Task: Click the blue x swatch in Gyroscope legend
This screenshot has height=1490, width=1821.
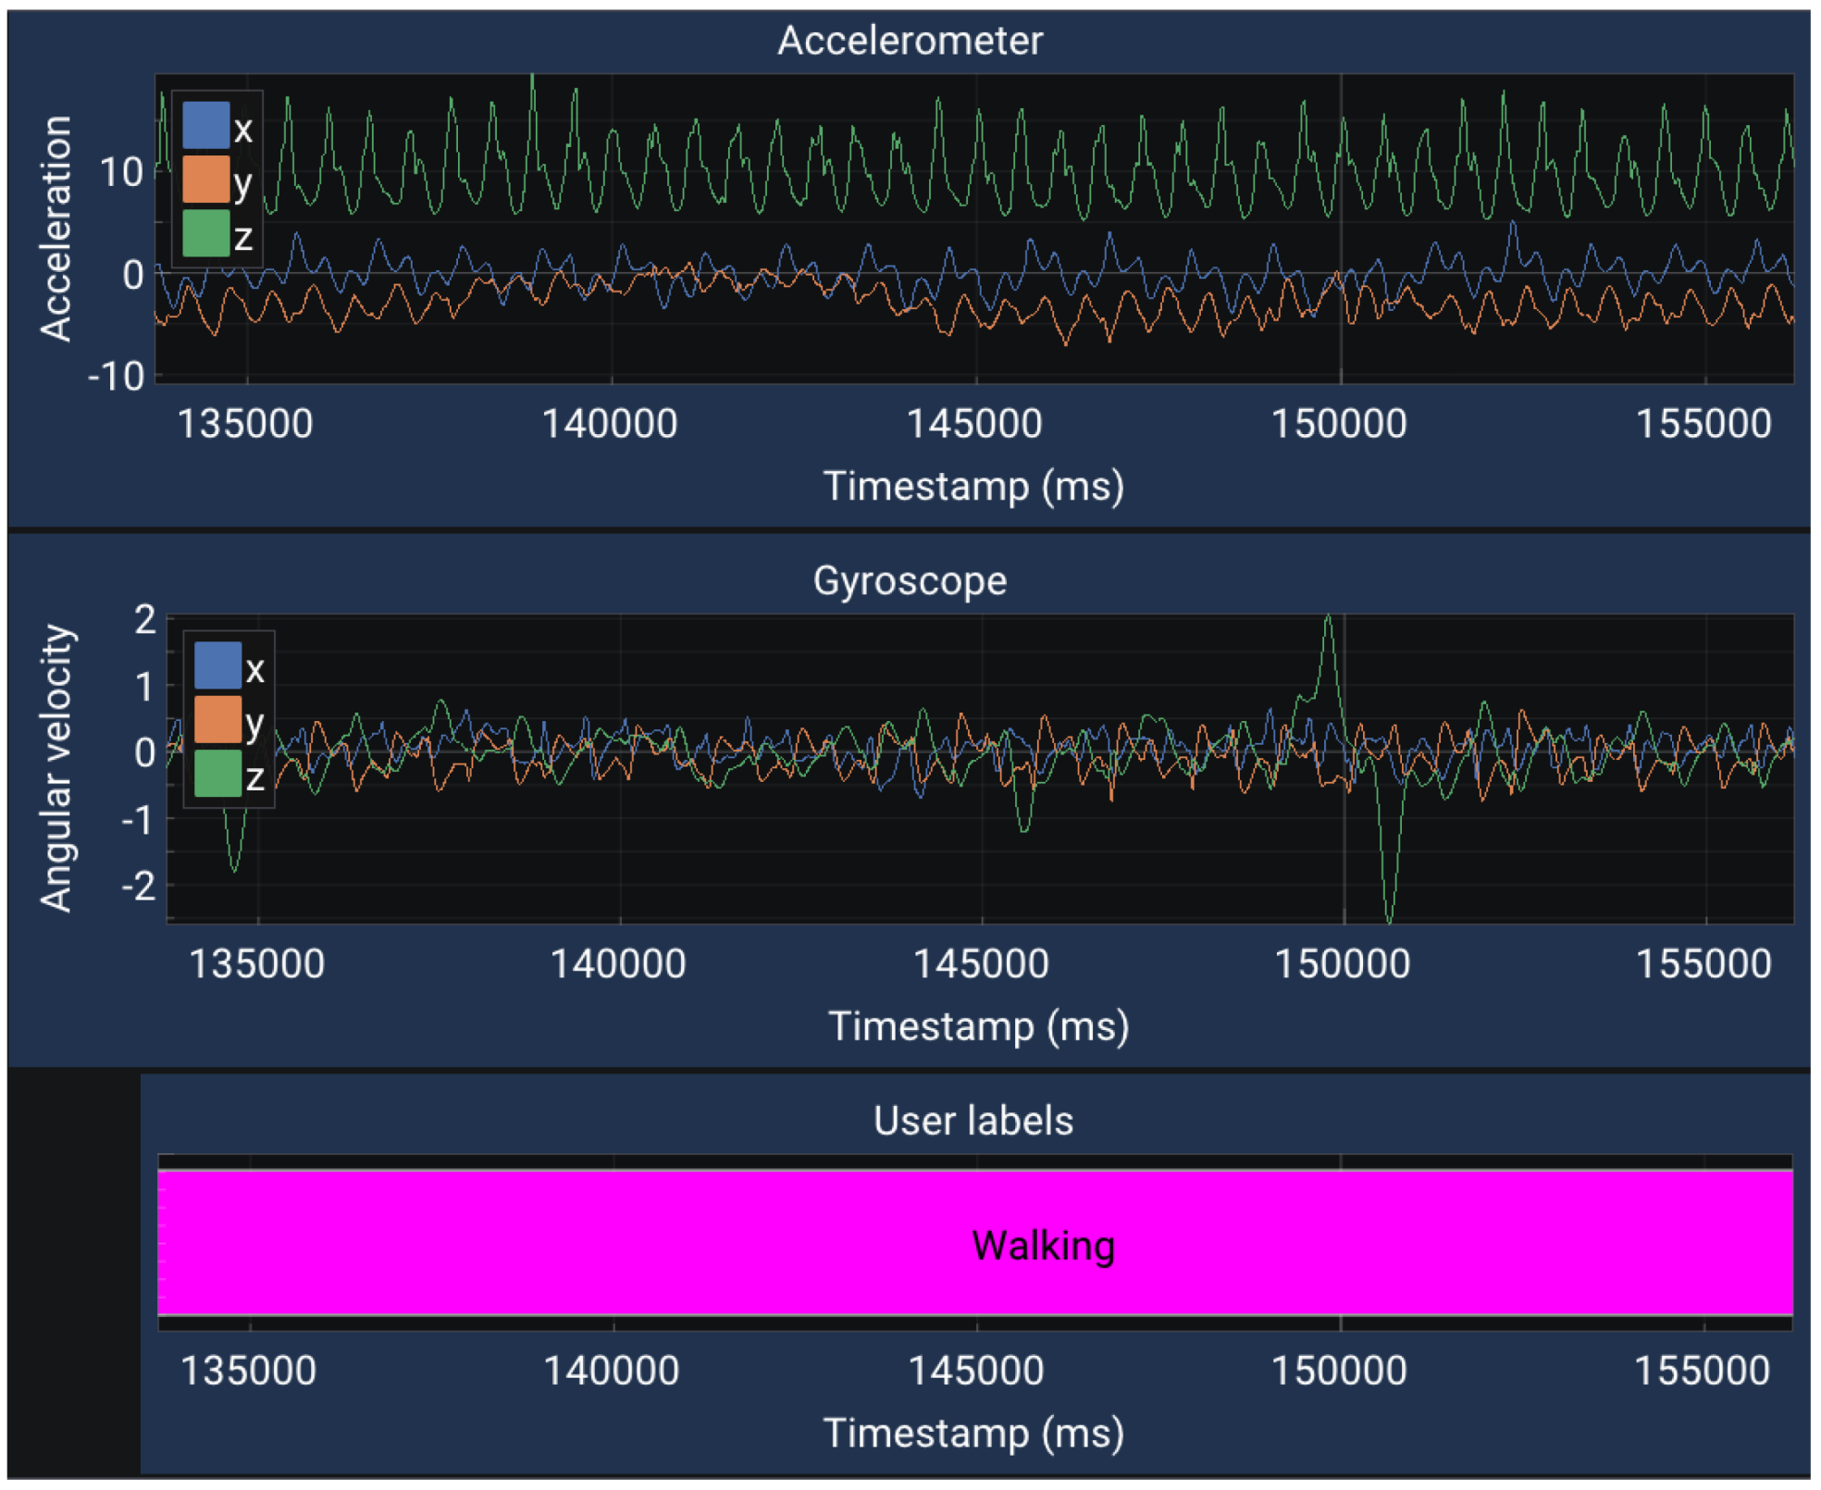Action: 217,665
